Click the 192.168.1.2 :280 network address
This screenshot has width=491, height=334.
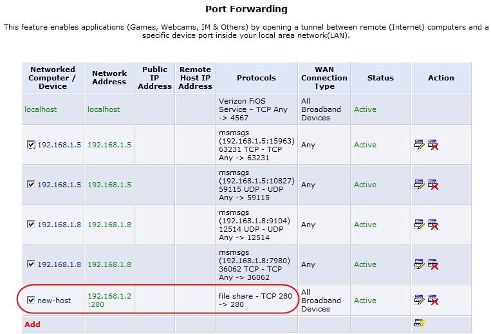[x=109, y=300]
